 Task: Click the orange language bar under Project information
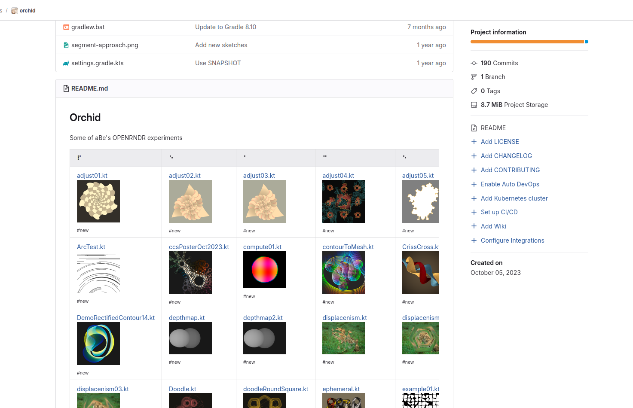click(x=527, y=42)
